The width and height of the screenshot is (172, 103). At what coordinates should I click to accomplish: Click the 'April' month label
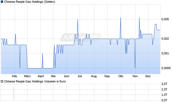pos(41,76)
